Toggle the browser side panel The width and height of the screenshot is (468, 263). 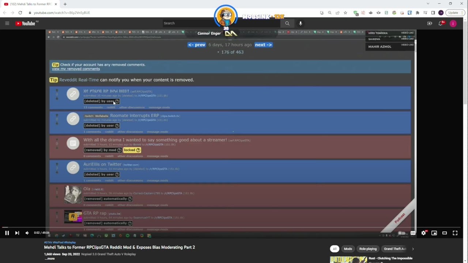(x=433, y=13)
